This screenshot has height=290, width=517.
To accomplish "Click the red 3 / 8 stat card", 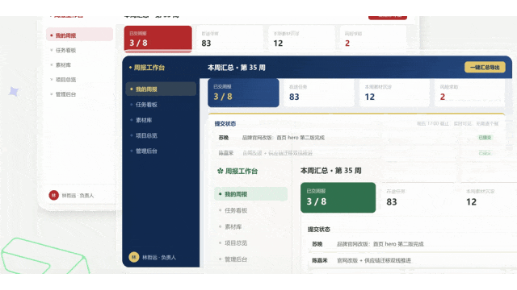I will 158,39.
